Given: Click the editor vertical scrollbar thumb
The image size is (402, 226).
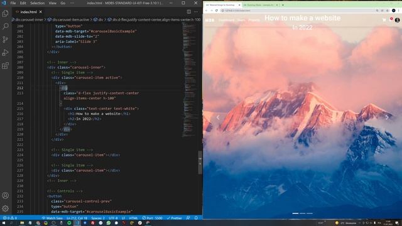Looking at the screenshot, I should click(x=200, y=163).
